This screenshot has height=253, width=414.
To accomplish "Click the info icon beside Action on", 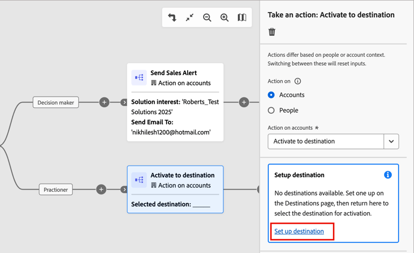I will tap(298, 81).
